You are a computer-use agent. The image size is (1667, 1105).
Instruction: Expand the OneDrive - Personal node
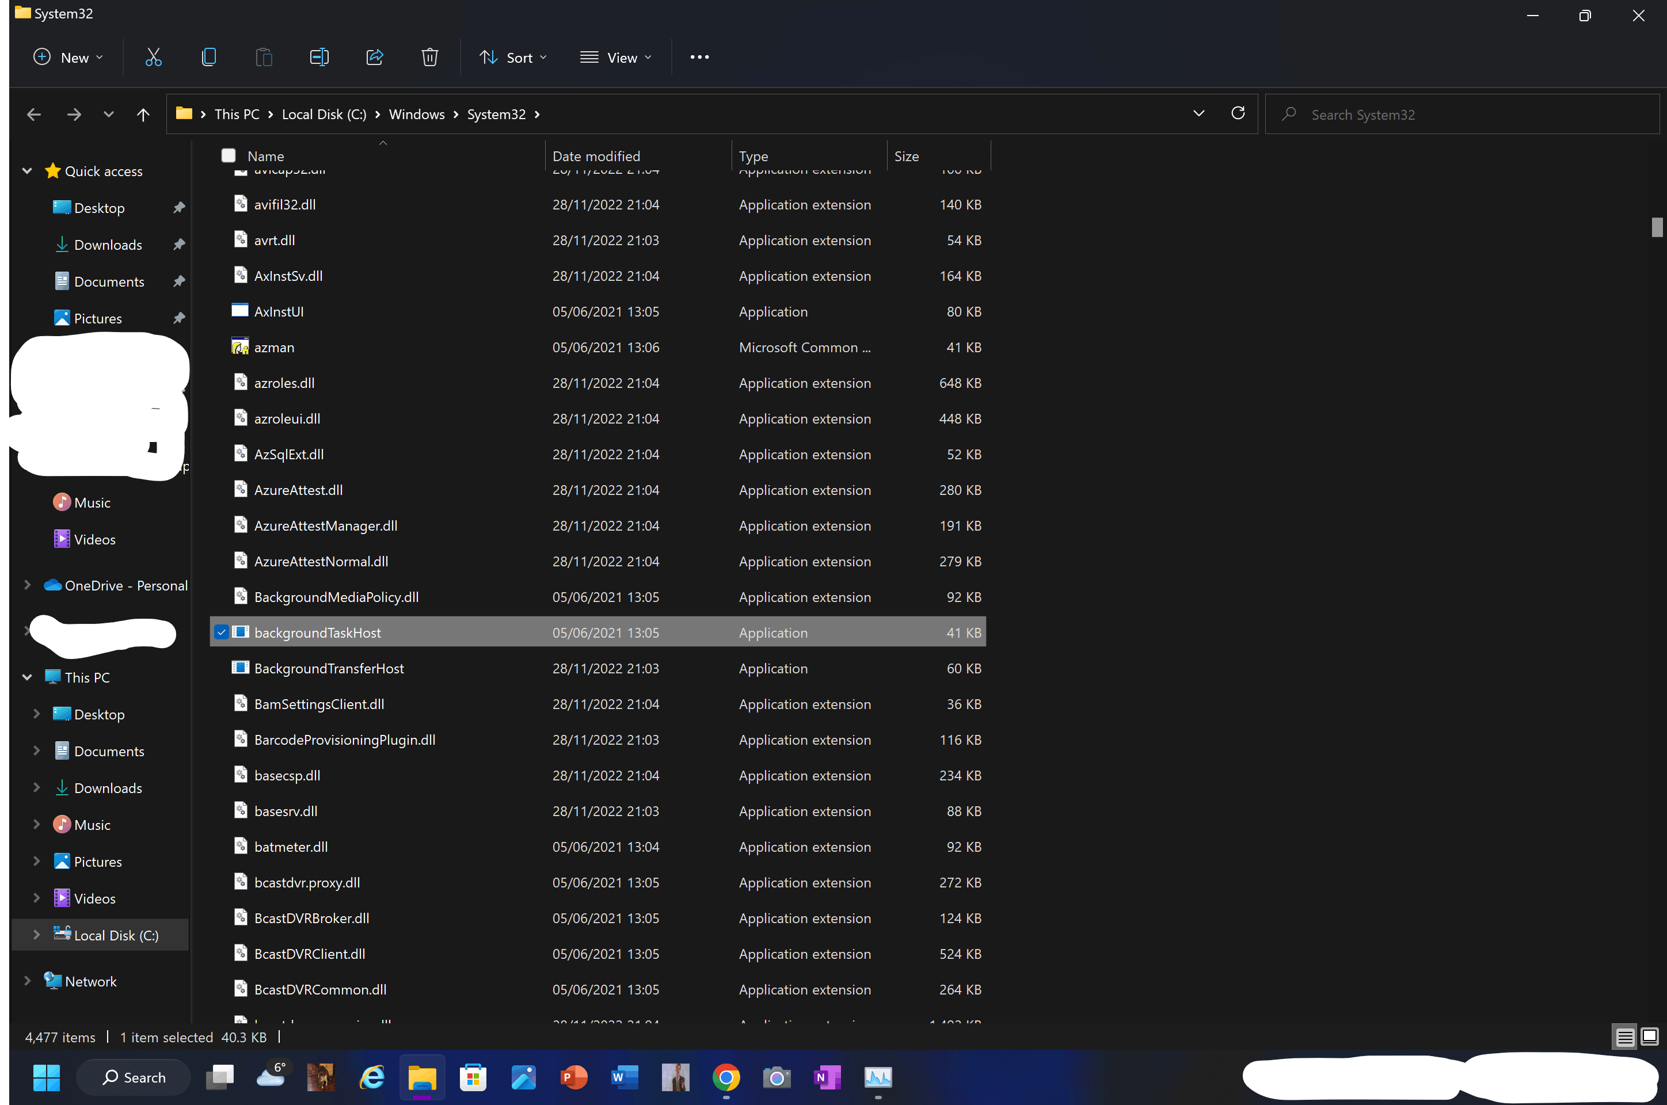pyautogui.click(x=27, y=585)
